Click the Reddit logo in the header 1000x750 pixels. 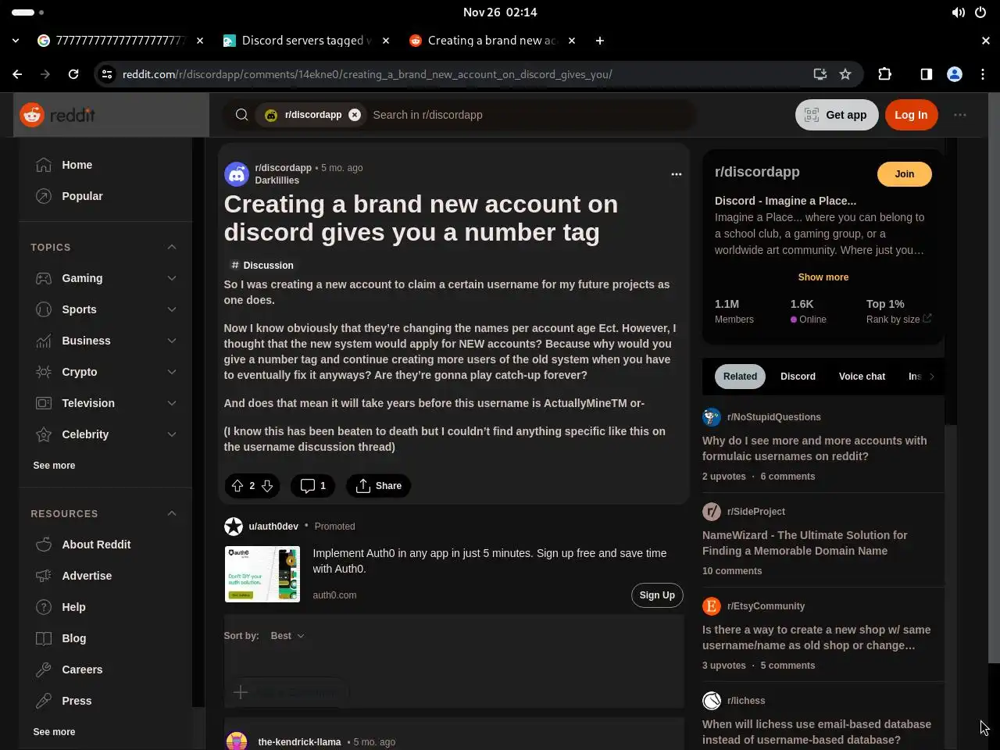coord(57,115)
